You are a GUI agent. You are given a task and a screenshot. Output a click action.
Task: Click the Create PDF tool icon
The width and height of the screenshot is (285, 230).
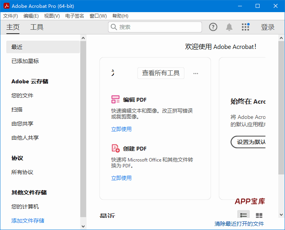click(x=115, y=148)
